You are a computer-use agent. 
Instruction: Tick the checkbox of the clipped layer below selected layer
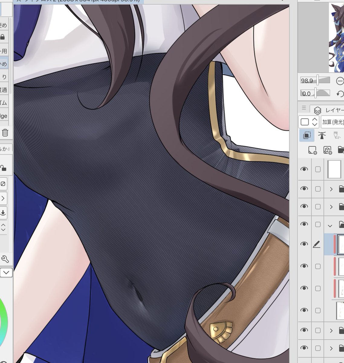click(x=318, y=266)
